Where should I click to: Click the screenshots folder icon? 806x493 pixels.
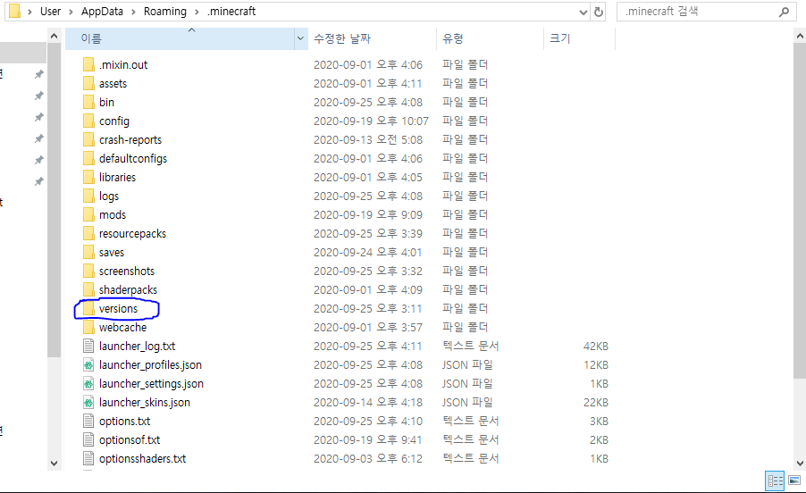tap(88, 271)
